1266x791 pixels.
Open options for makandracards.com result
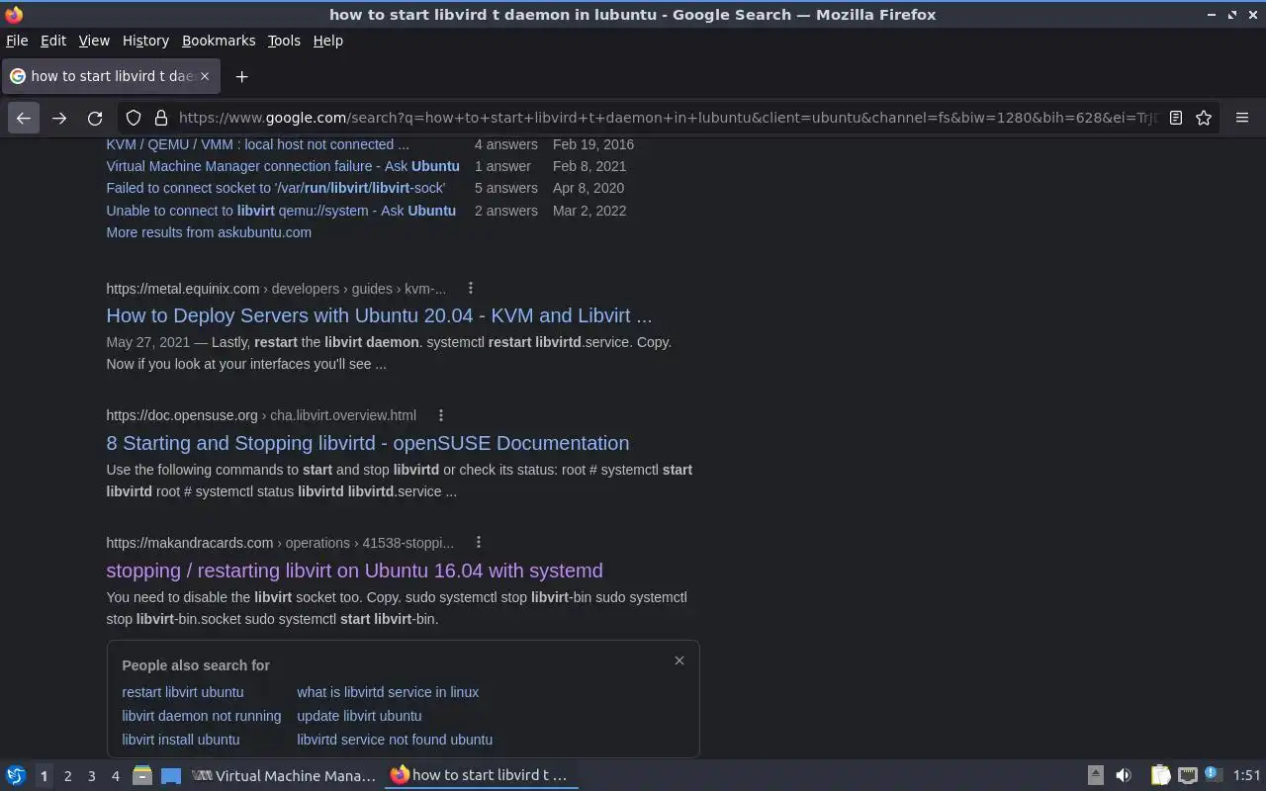pos(479,542)
